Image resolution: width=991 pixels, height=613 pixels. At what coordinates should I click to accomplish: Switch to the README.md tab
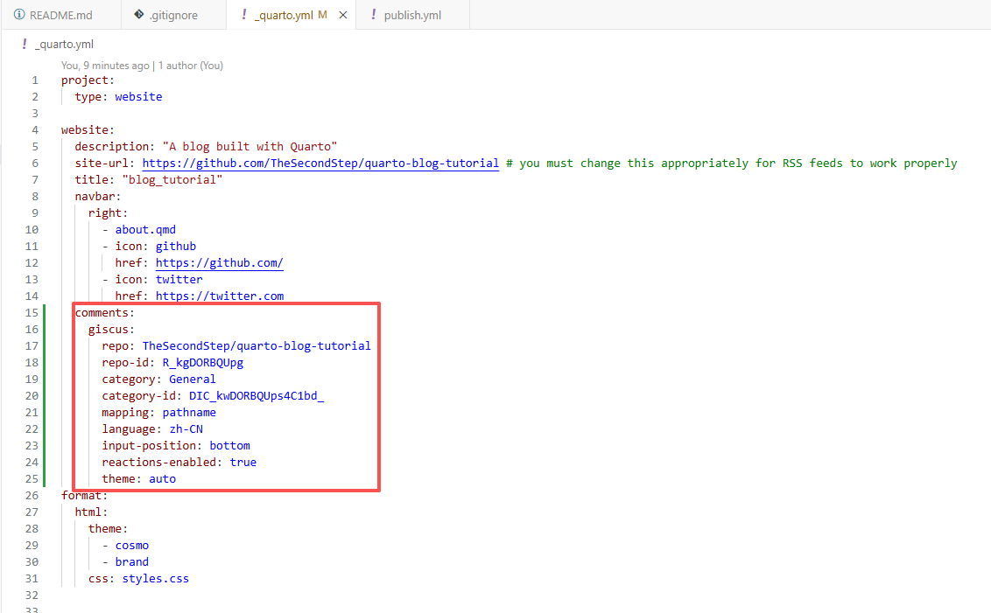pyautogui.click(x=60, y=15)
